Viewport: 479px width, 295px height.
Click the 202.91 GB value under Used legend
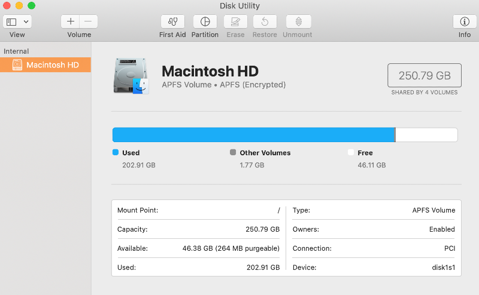click(139, 165)
